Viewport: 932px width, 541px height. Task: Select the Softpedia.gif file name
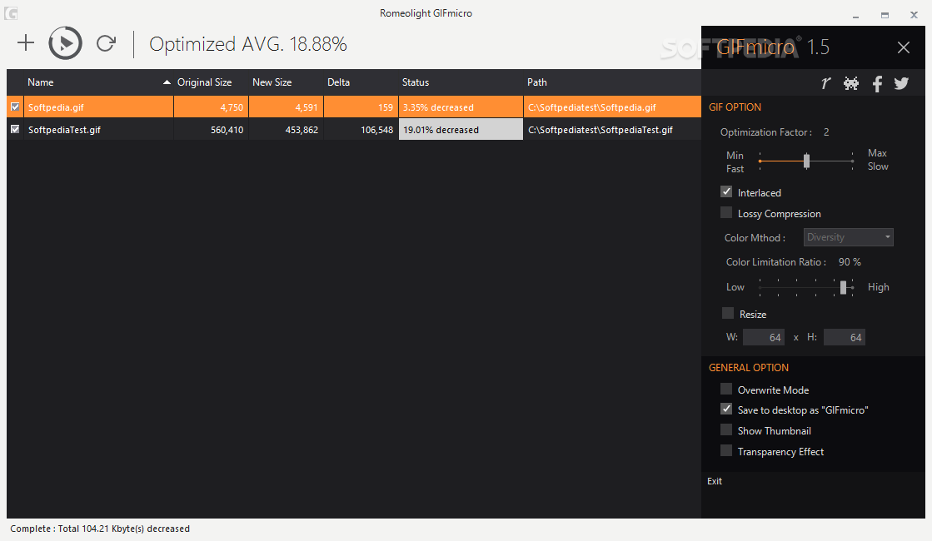pos(56,107)
